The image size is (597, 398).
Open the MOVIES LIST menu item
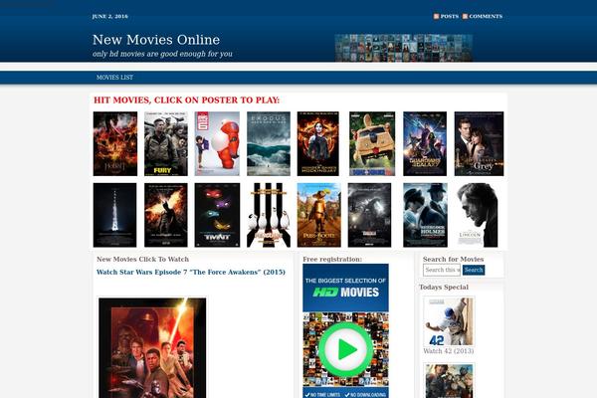tap(114, 78)
